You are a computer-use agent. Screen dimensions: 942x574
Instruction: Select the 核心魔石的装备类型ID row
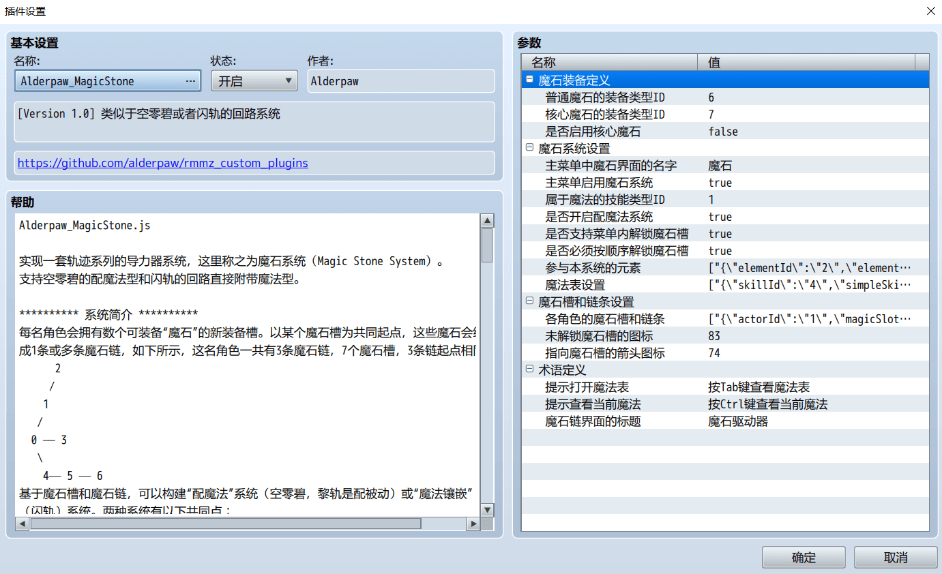coord(725,114)
